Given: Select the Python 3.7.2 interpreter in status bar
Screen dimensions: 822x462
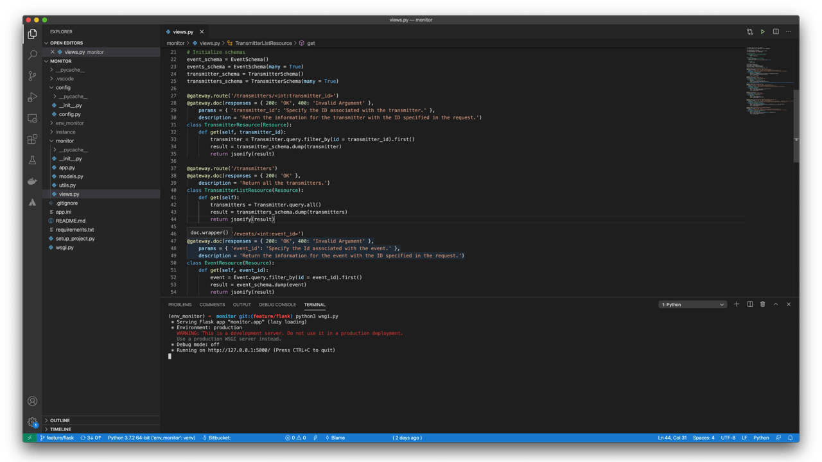Looking at the screenshot, I should click(152, 438).
